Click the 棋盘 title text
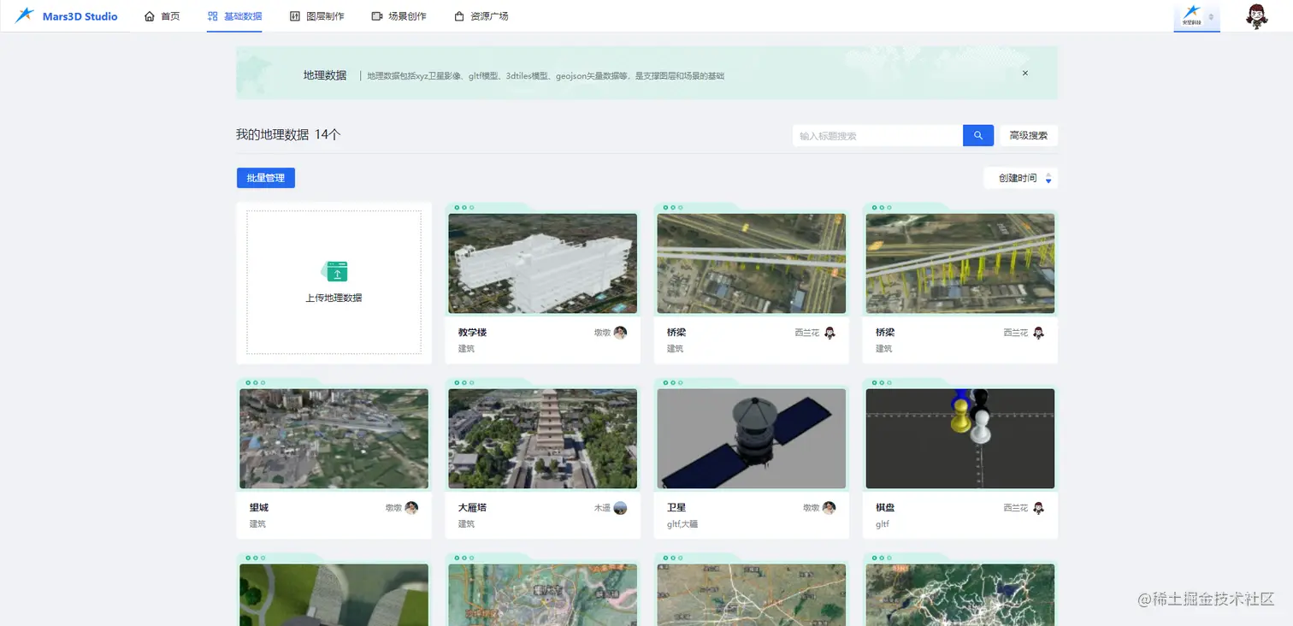This screenshot has height=626, width=1293. click(885, 507)
